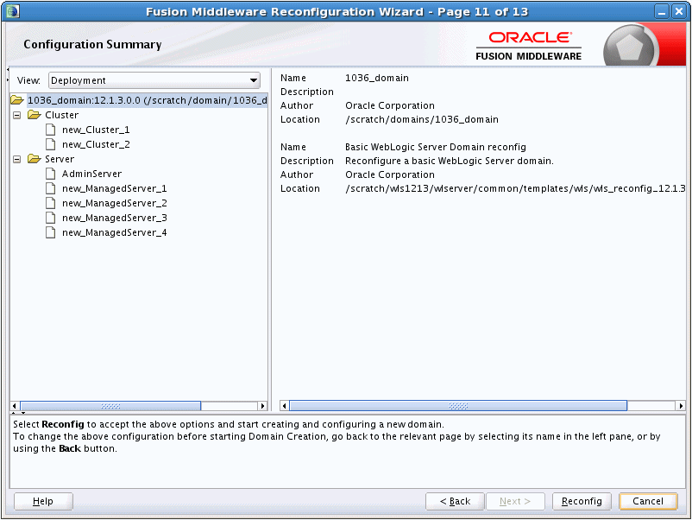
Task: Click left arrow of tree pane horizontal scrollbar
Action: tap(15, 406)
